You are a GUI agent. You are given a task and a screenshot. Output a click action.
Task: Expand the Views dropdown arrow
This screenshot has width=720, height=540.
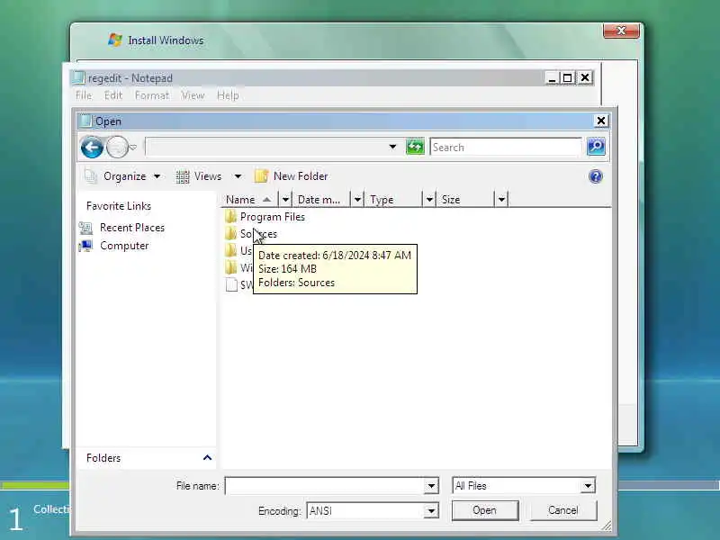(238, 176)
